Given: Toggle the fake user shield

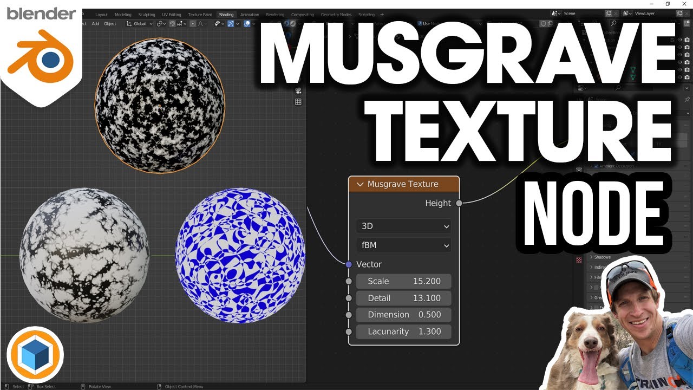Looking at the screenshot, I should (x=543, y=23).
